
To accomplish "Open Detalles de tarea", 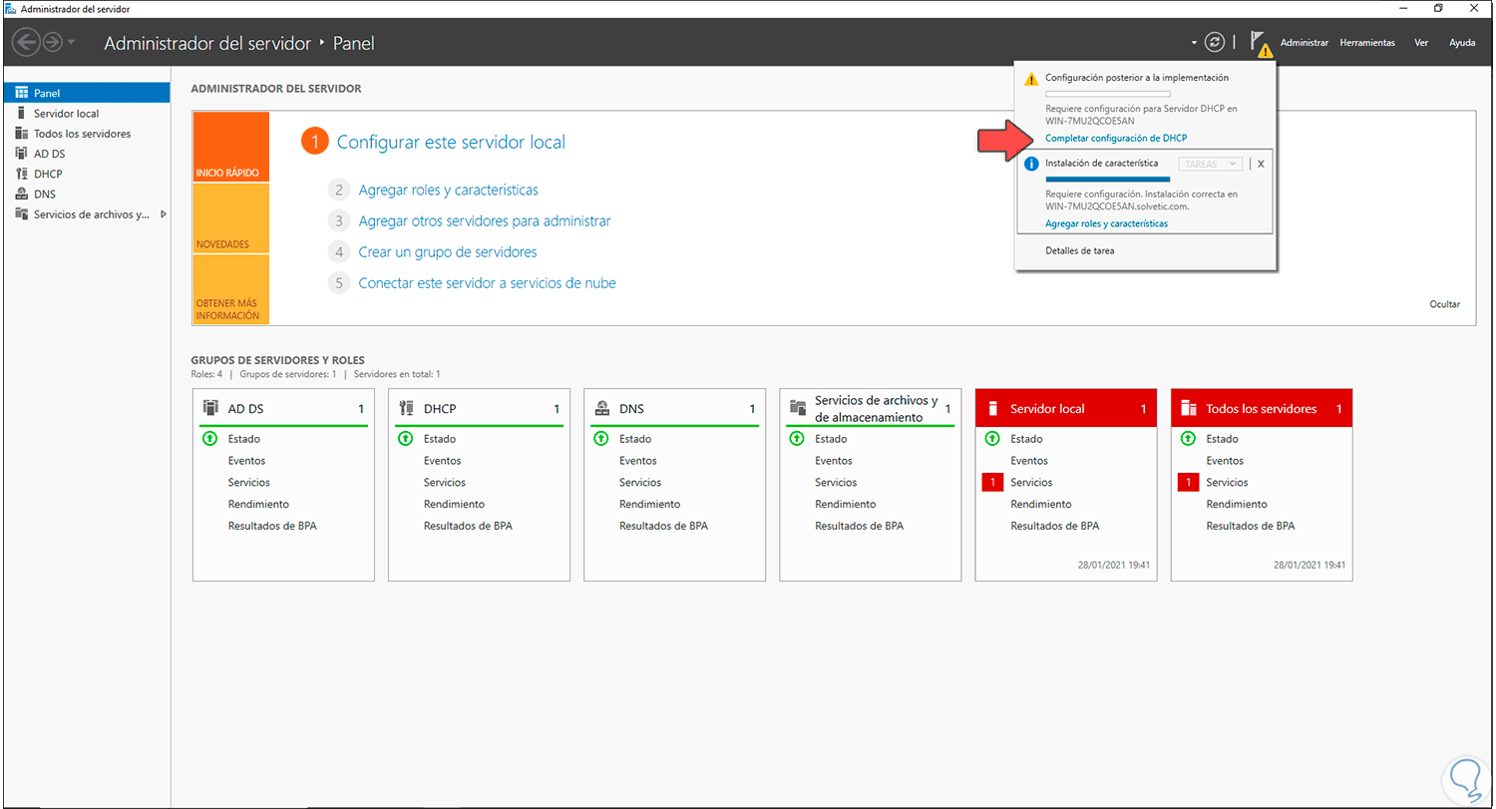I will (1080, 250).
